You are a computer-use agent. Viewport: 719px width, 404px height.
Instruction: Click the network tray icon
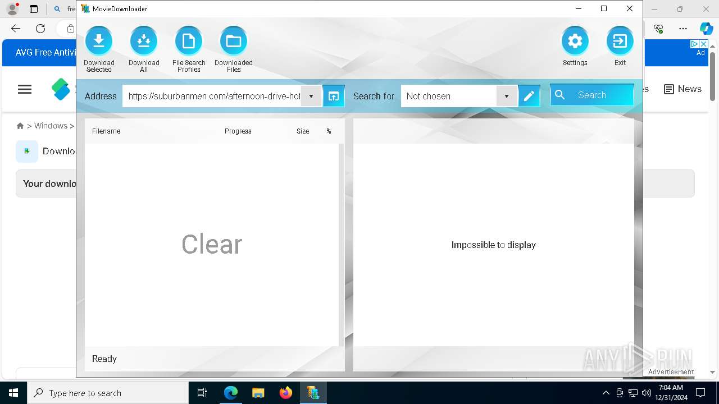pyautogui.click(x=633, y=393)
